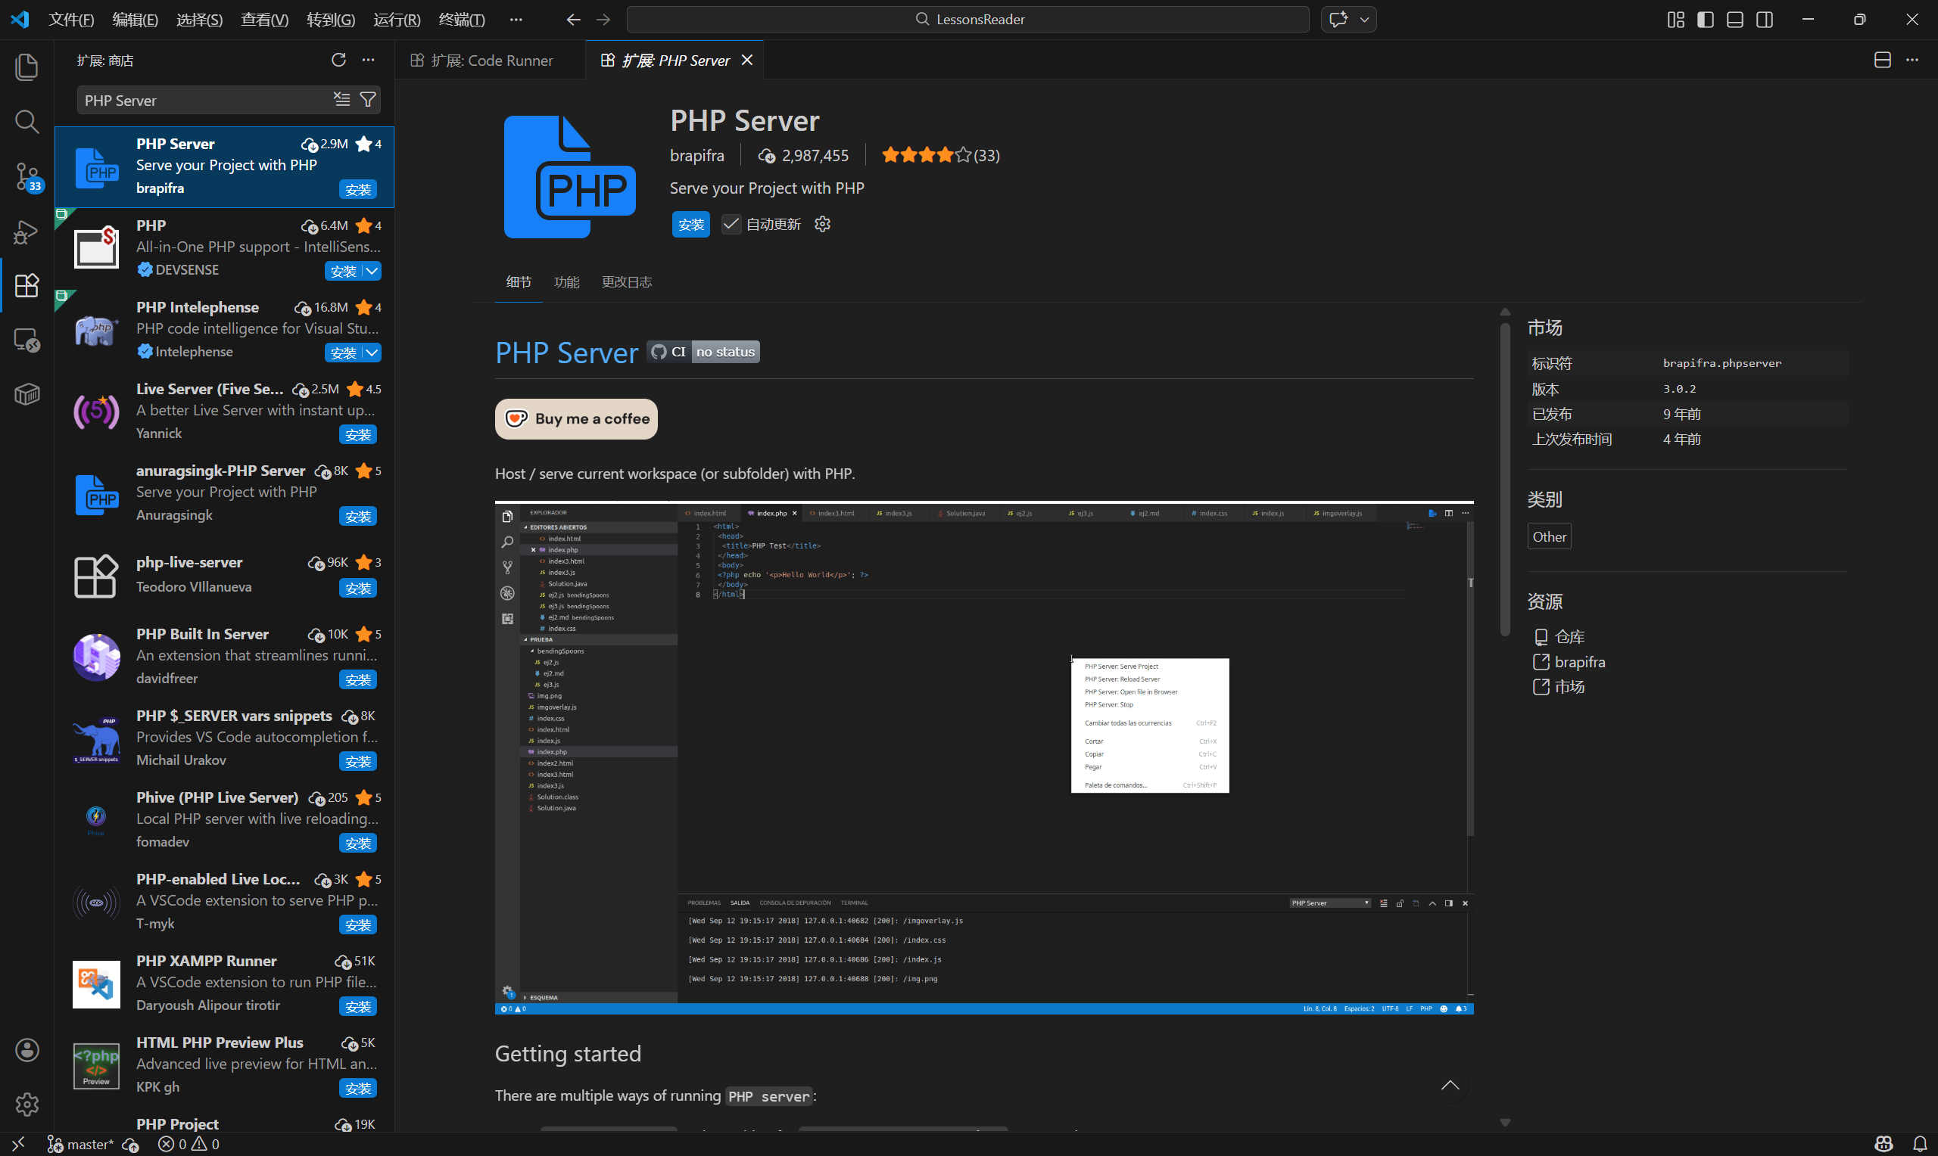The height and width of the screenshot is (1156, 1938).
Task: Open Run and Debug view
Action: [26, 232]
